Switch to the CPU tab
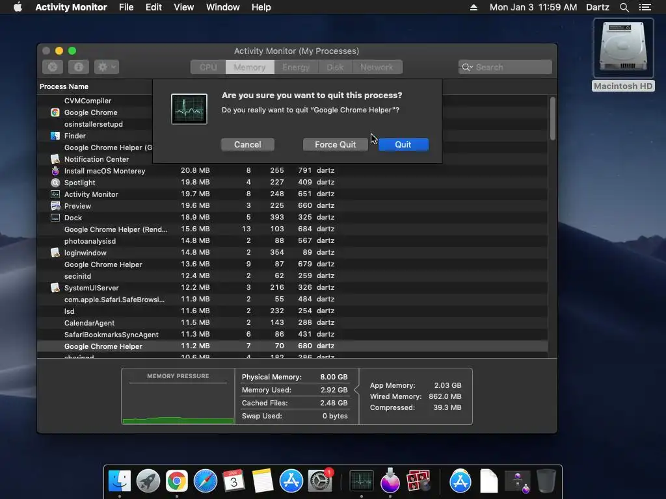Screen dimensions: 666x499 coord(208,67)
